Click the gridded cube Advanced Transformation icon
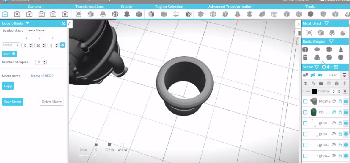Image resolution: width=350 pixels, height=163 pixels. [213, 14]
